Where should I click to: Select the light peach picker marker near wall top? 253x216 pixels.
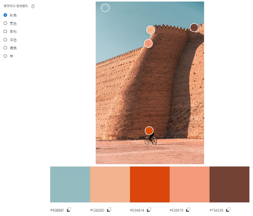151,30
